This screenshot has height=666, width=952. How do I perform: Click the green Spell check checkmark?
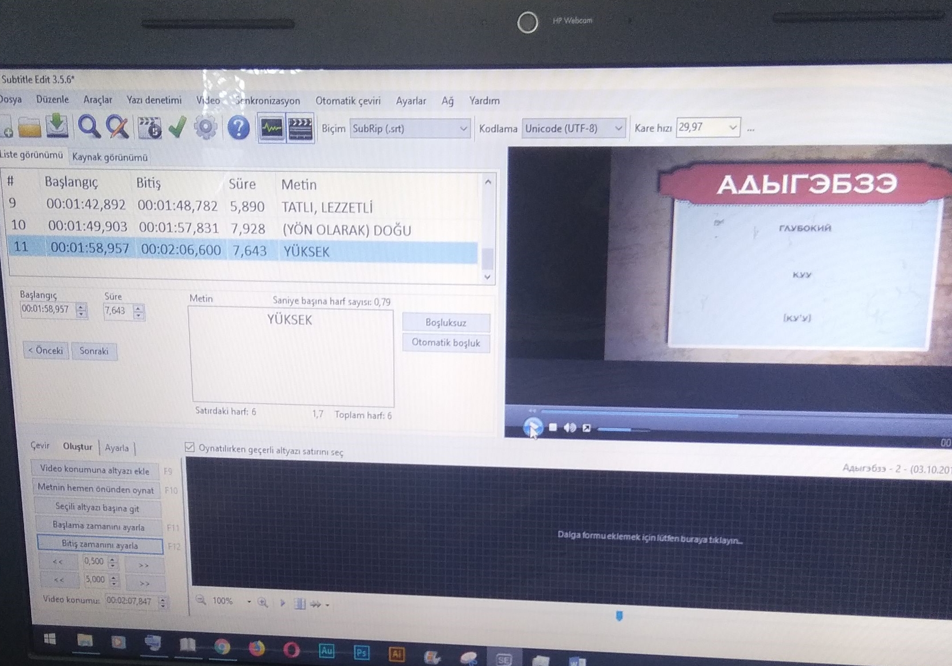point(177,127)
